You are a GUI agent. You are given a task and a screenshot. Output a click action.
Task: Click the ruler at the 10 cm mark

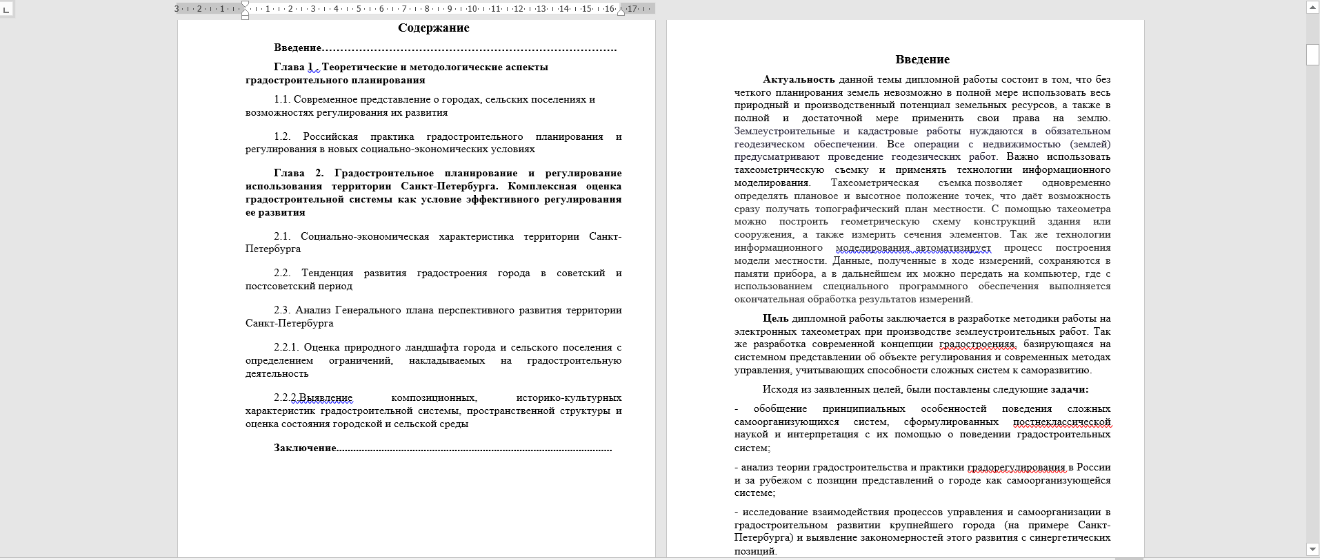[x=472, y=9]
